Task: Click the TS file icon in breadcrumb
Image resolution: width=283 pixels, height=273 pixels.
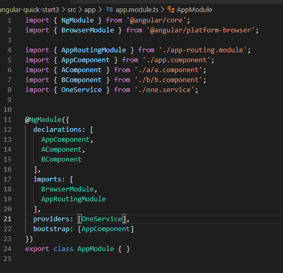Action: (x=110, y=9)
